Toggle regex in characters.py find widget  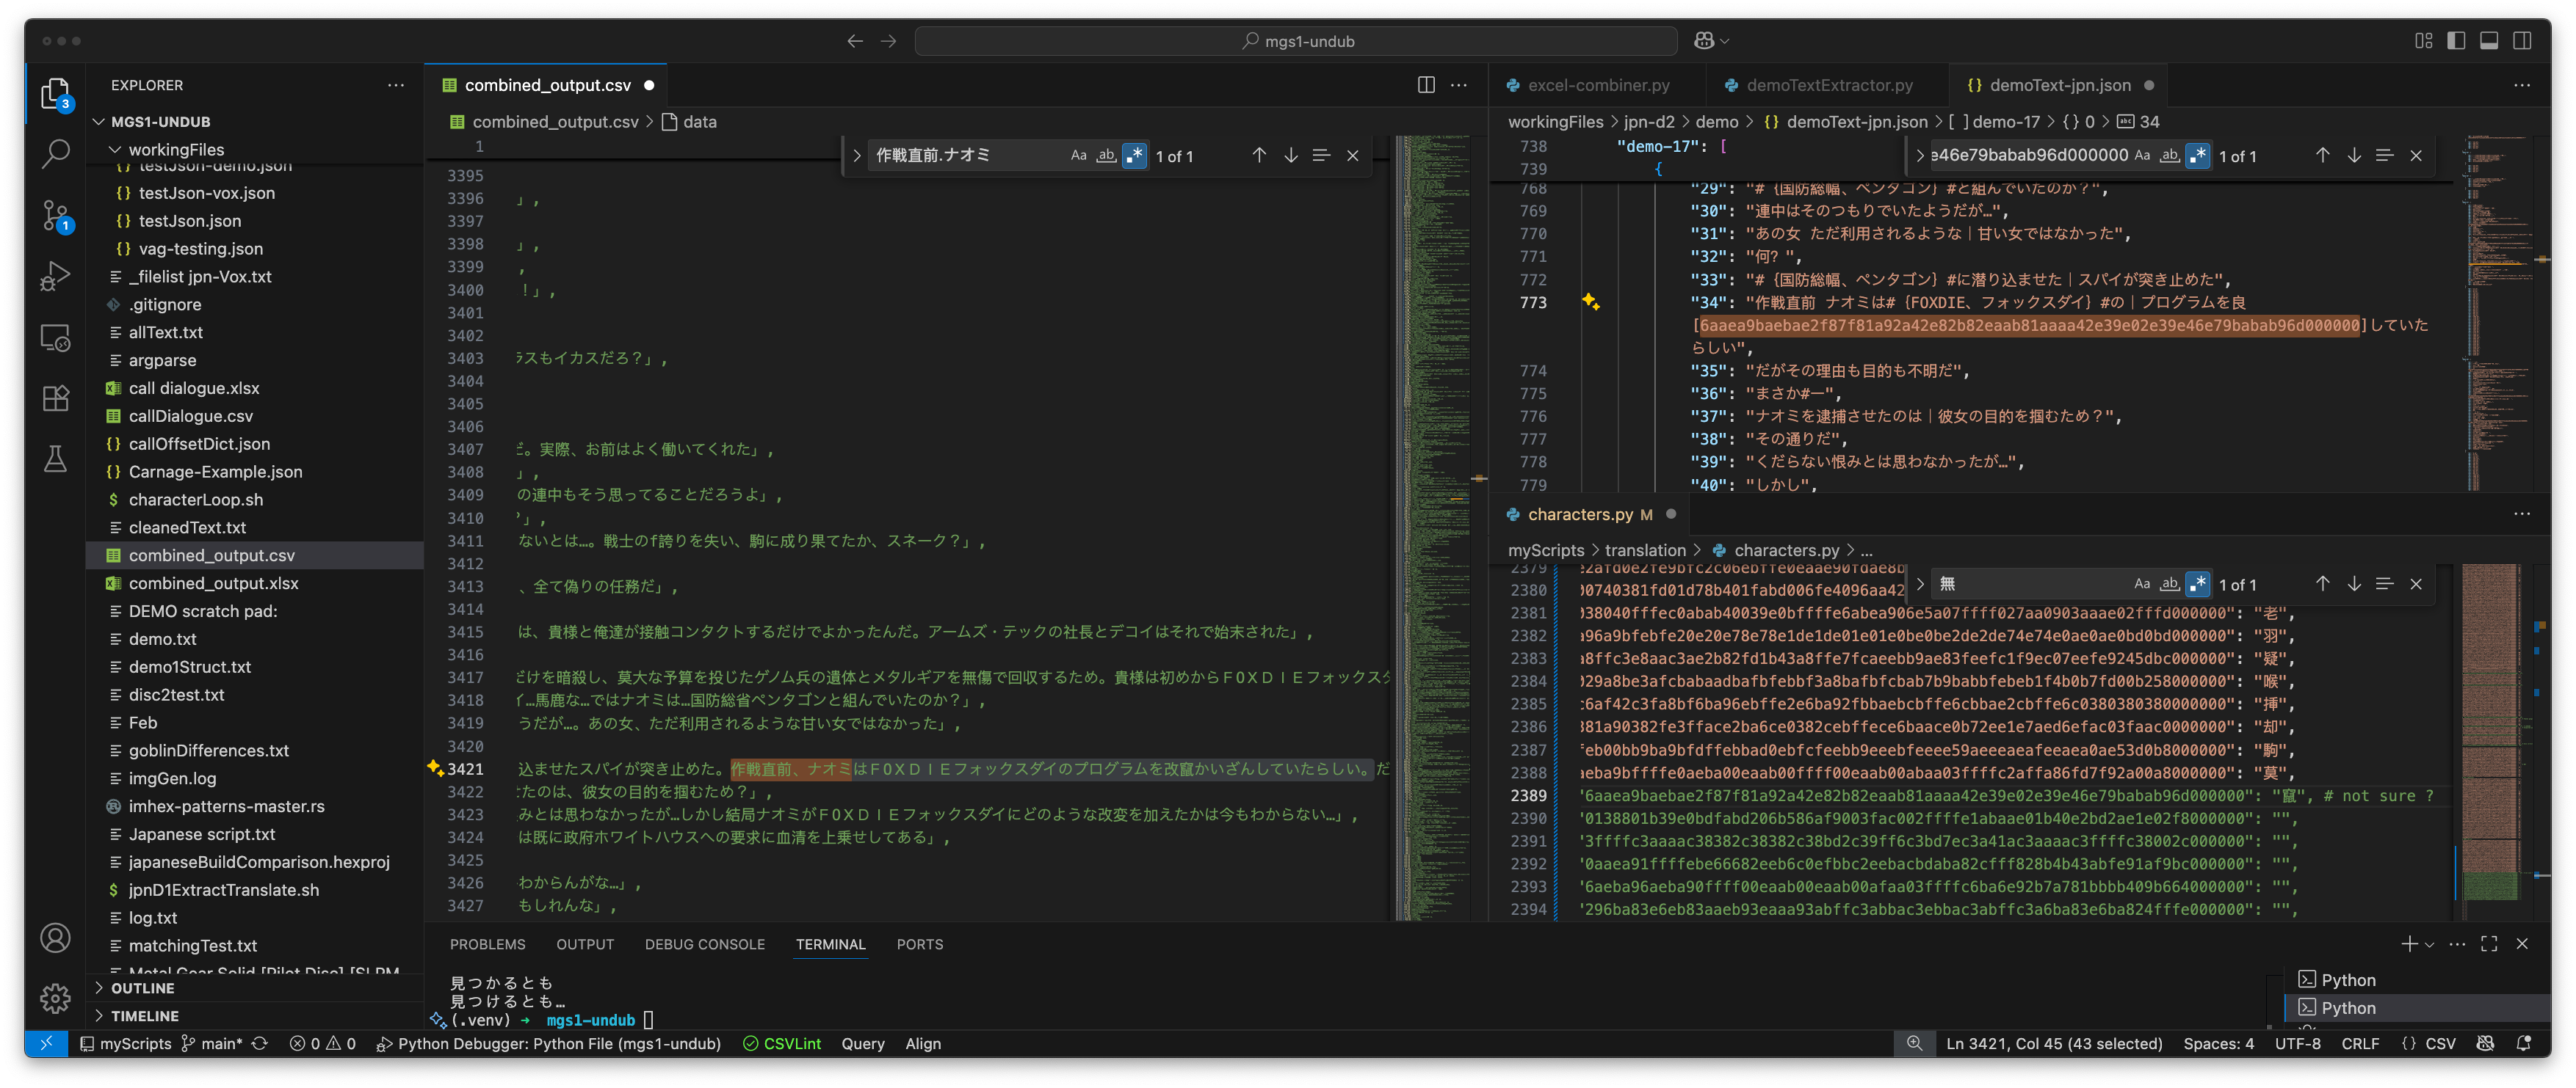[2197, 585]
